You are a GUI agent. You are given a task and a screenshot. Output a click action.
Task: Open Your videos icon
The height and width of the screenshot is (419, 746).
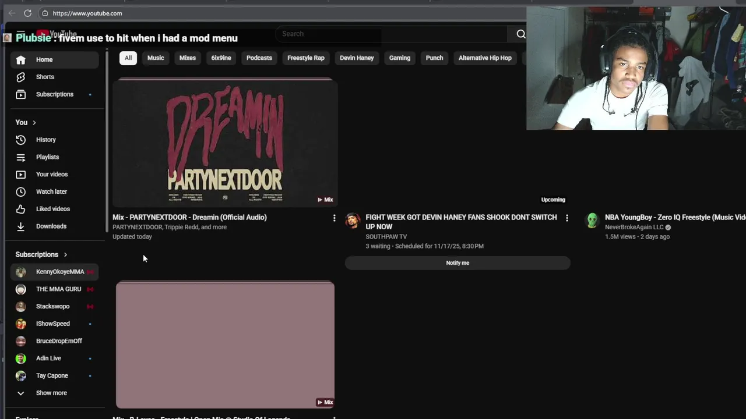[x=20, y=175]
